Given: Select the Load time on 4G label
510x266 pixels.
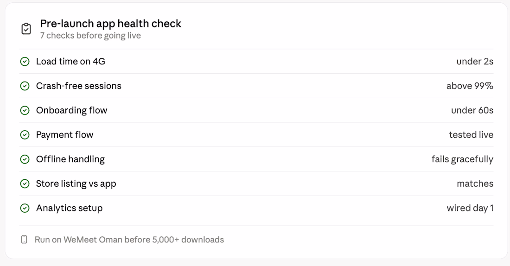Looking at the screenshot, I should click(70, 62).
